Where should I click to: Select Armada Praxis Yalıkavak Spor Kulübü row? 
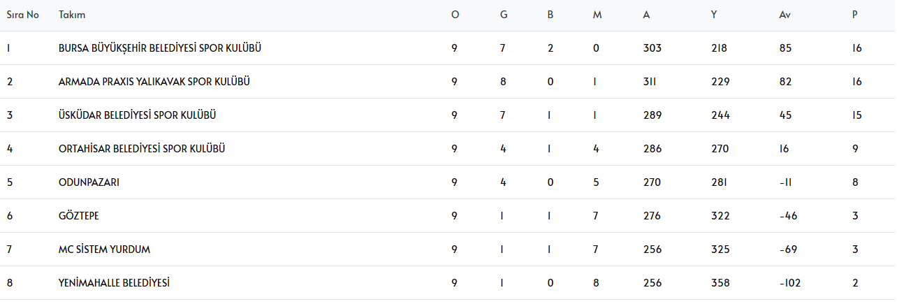pos(154,82)
